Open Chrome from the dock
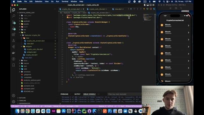This screenshot has height=115, width=204. 28,111
